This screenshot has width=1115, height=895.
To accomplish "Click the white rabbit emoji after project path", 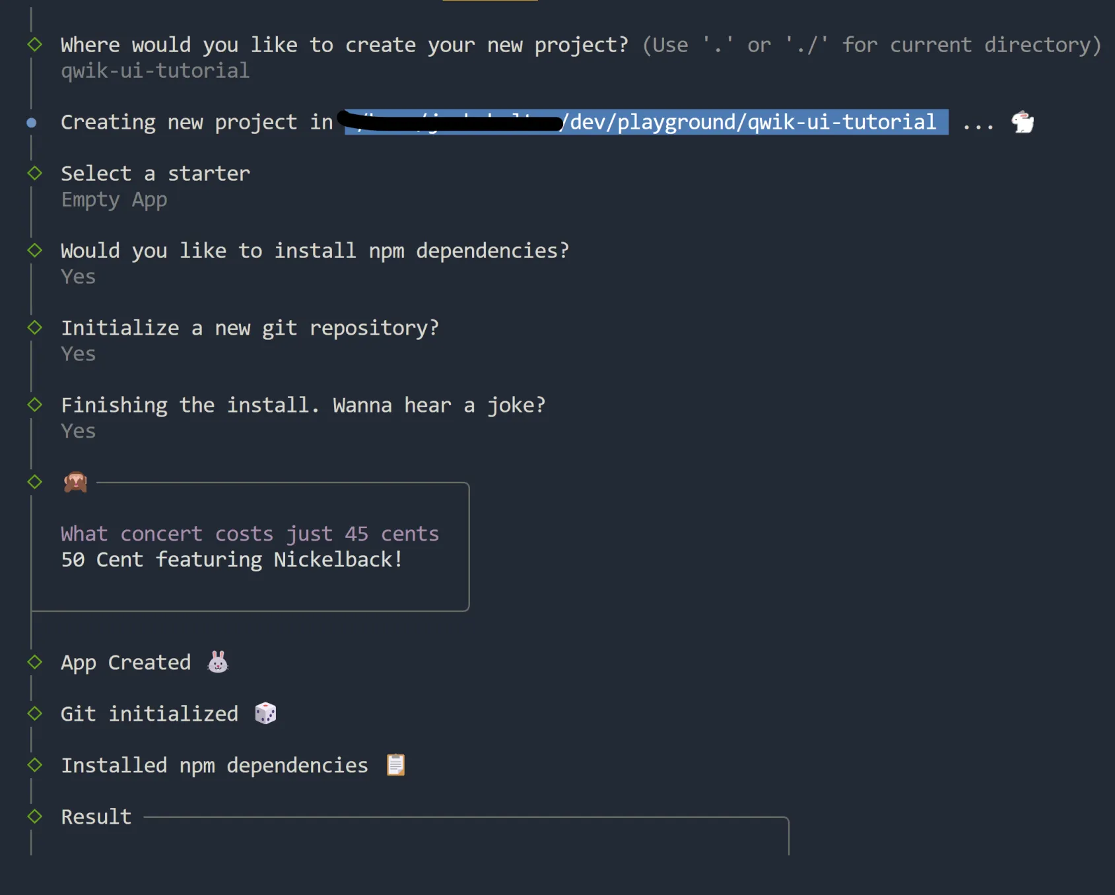I will coord(1023,122).
